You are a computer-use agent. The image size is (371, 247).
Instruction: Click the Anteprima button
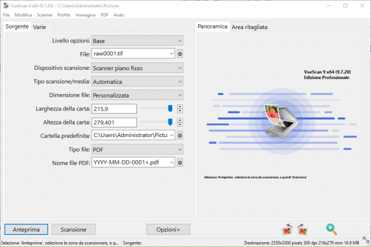click(x=26, y=229)
